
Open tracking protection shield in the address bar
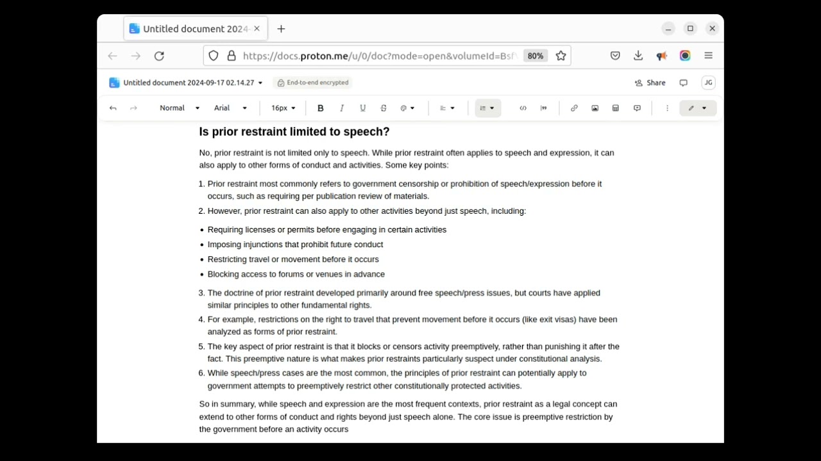[x=214, y=56]
